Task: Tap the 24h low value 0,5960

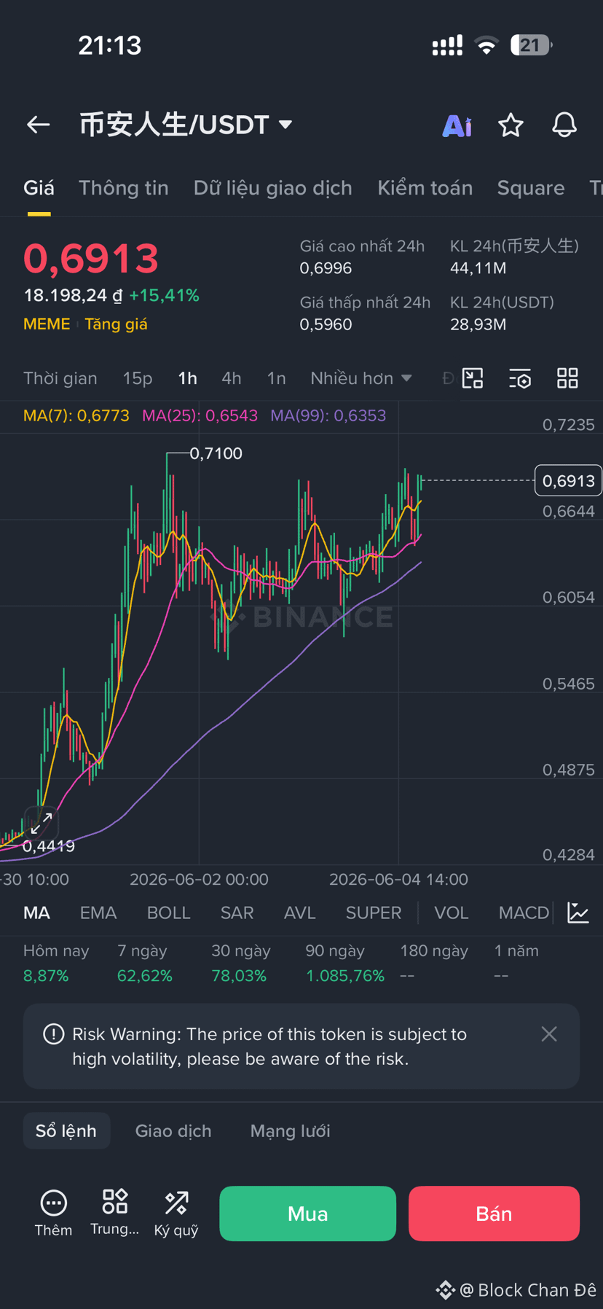Action: click(x=326, y=324)
